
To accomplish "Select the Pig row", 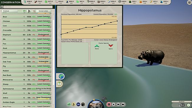I will 26,66.
